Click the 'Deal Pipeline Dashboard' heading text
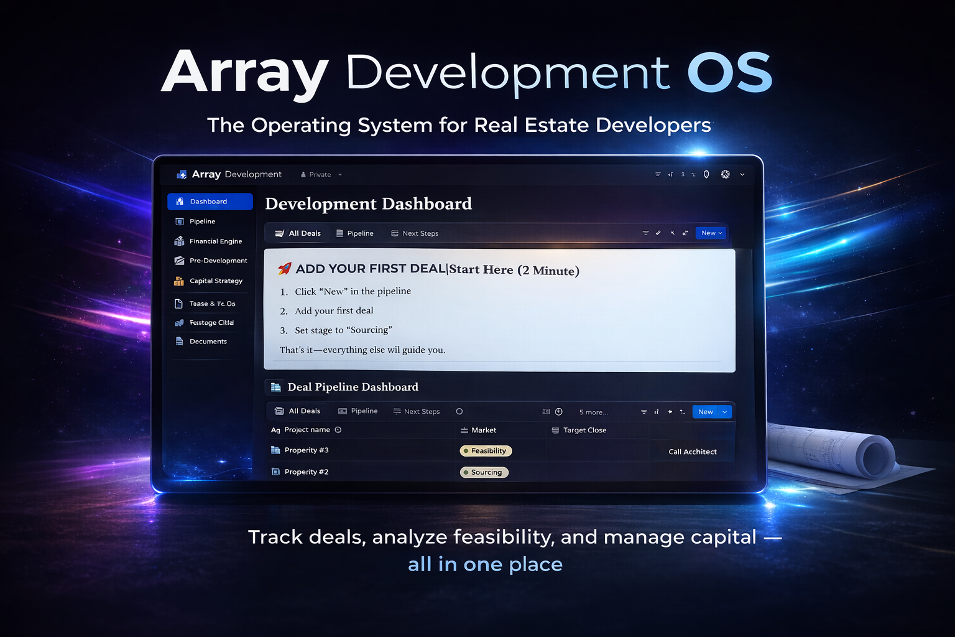The height and width of the screenshot is (637, 955). (353, 387)
